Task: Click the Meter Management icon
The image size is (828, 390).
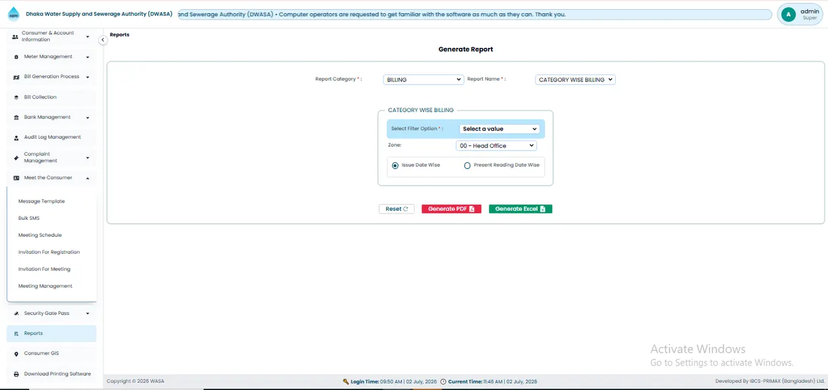Action: 16,57
